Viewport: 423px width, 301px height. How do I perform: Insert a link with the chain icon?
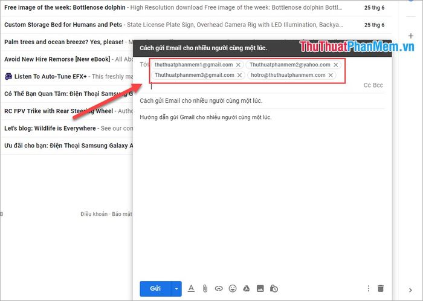(219, 288)
